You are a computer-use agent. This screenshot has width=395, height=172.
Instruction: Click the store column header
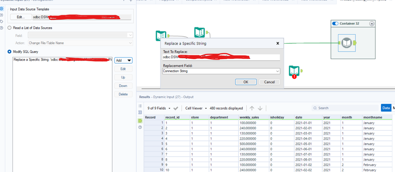point(200,117)
